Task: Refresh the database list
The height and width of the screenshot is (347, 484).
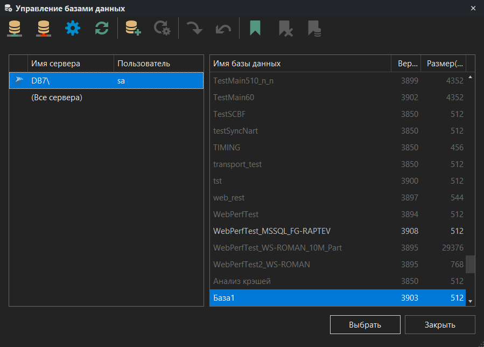Action: coord(101,27)
